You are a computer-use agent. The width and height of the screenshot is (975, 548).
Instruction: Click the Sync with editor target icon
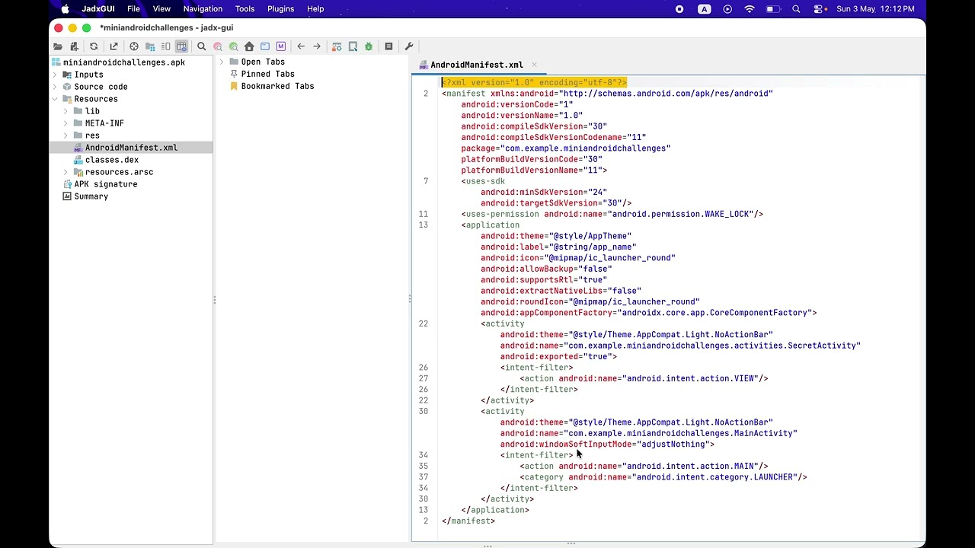134,46
